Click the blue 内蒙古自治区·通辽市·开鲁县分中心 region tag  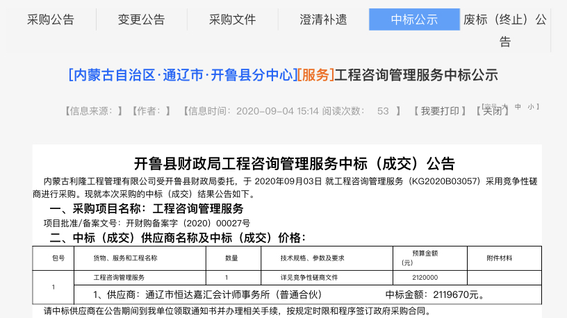click(x=182, y=75)
